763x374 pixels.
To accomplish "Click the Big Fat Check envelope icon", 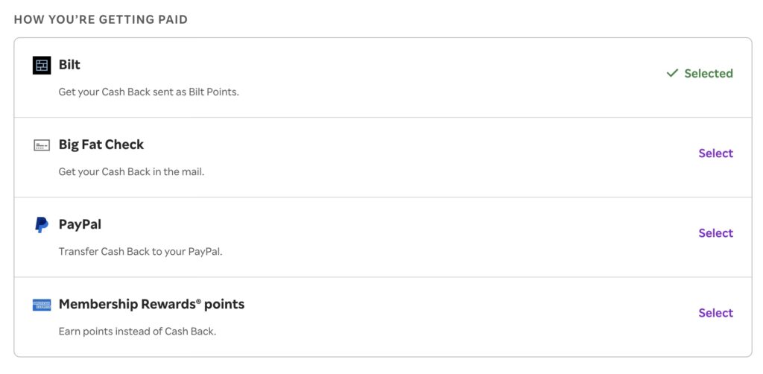I will [42, 145].
